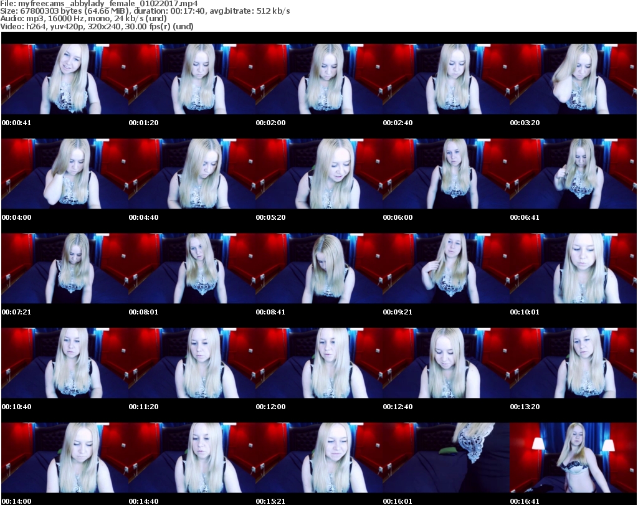Click the thumbnail above timestamp 00:01:20
638x505 pixels.
pyautogui.click(x=192, y=79)
